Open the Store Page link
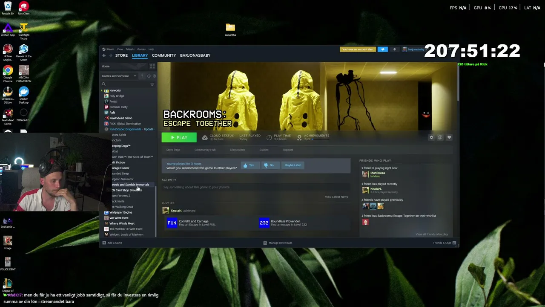This screenshot has width=545, height=307. coord(173,150)
